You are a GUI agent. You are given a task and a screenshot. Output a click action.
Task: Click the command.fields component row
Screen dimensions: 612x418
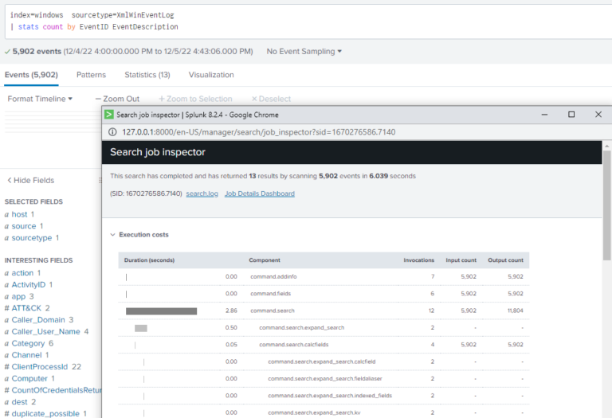click(324, 294)
